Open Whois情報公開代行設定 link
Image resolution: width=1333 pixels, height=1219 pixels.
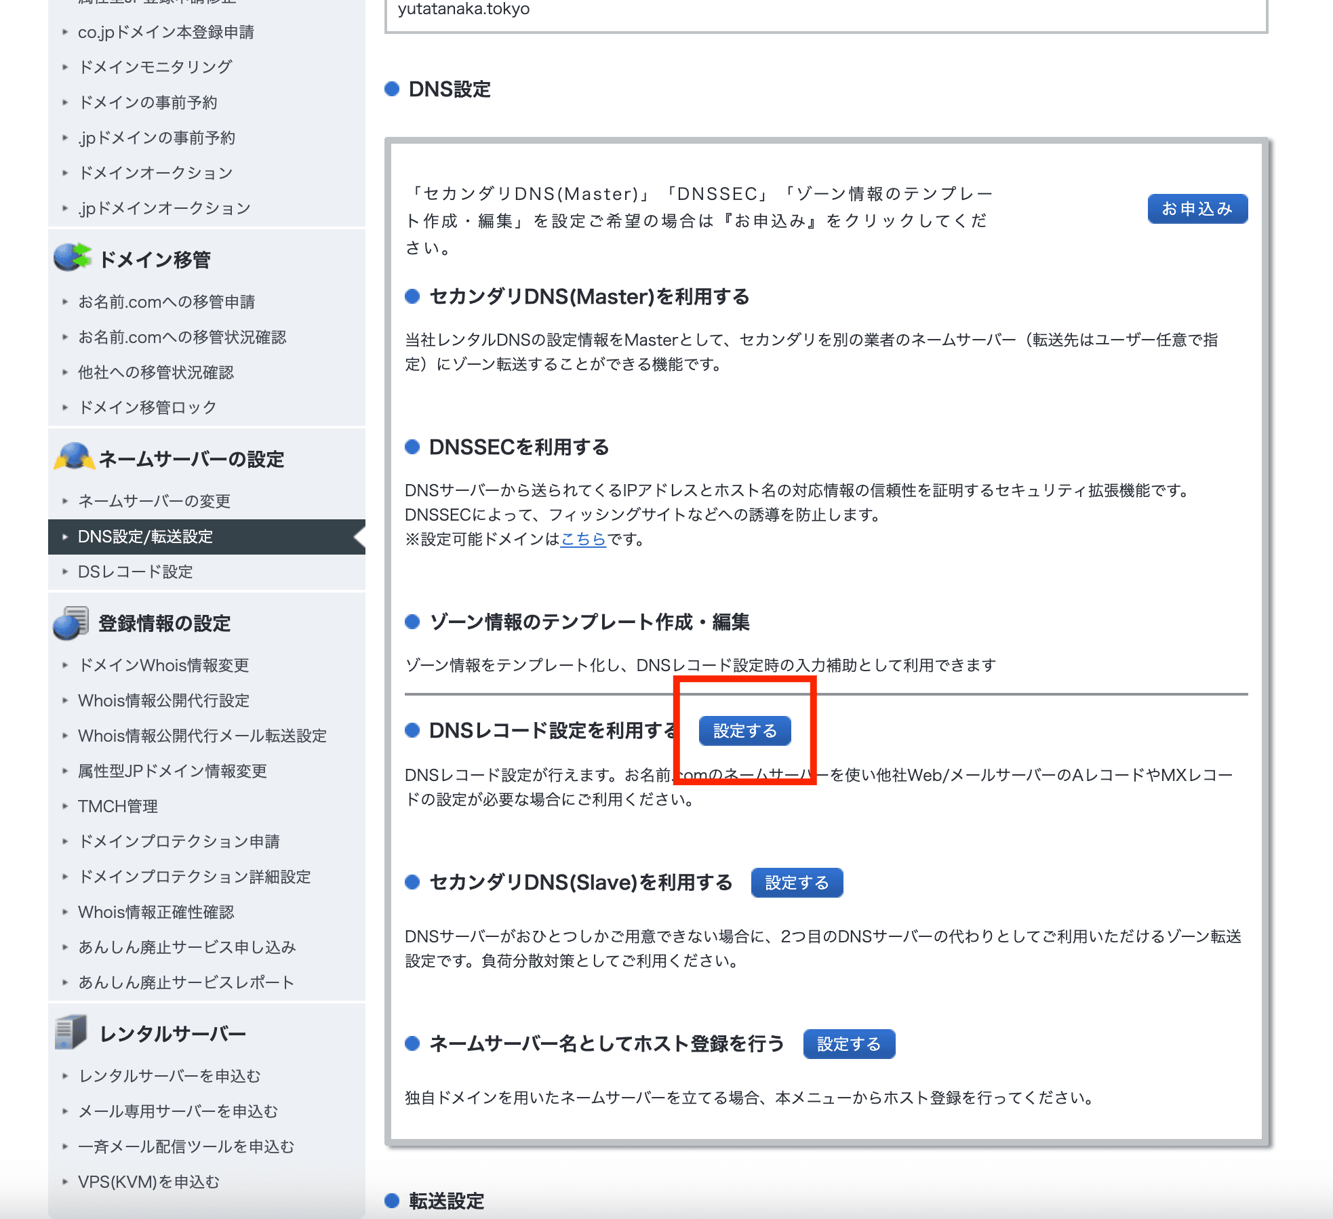pyautogui.click(x=164, y=700)
